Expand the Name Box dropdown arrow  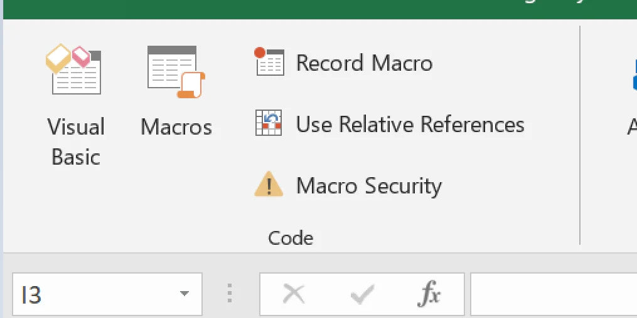[x=185, y=294]
